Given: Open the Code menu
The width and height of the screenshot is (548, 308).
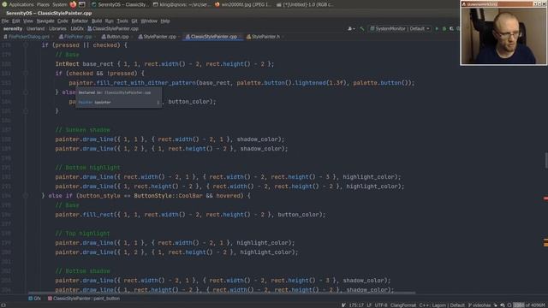Looking at the screenshot, I should pyautogui.click(x=63, y=21).
